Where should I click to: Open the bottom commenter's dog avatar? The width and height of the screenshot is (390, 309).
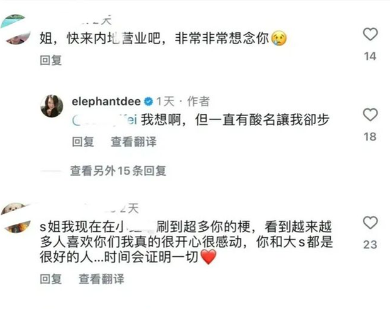[x=15, y=218]
